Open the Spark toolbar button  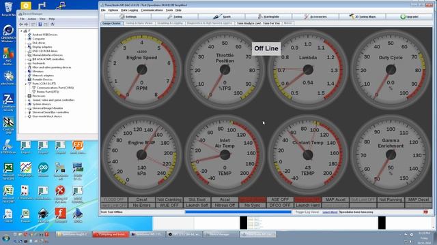click(222, 16)
